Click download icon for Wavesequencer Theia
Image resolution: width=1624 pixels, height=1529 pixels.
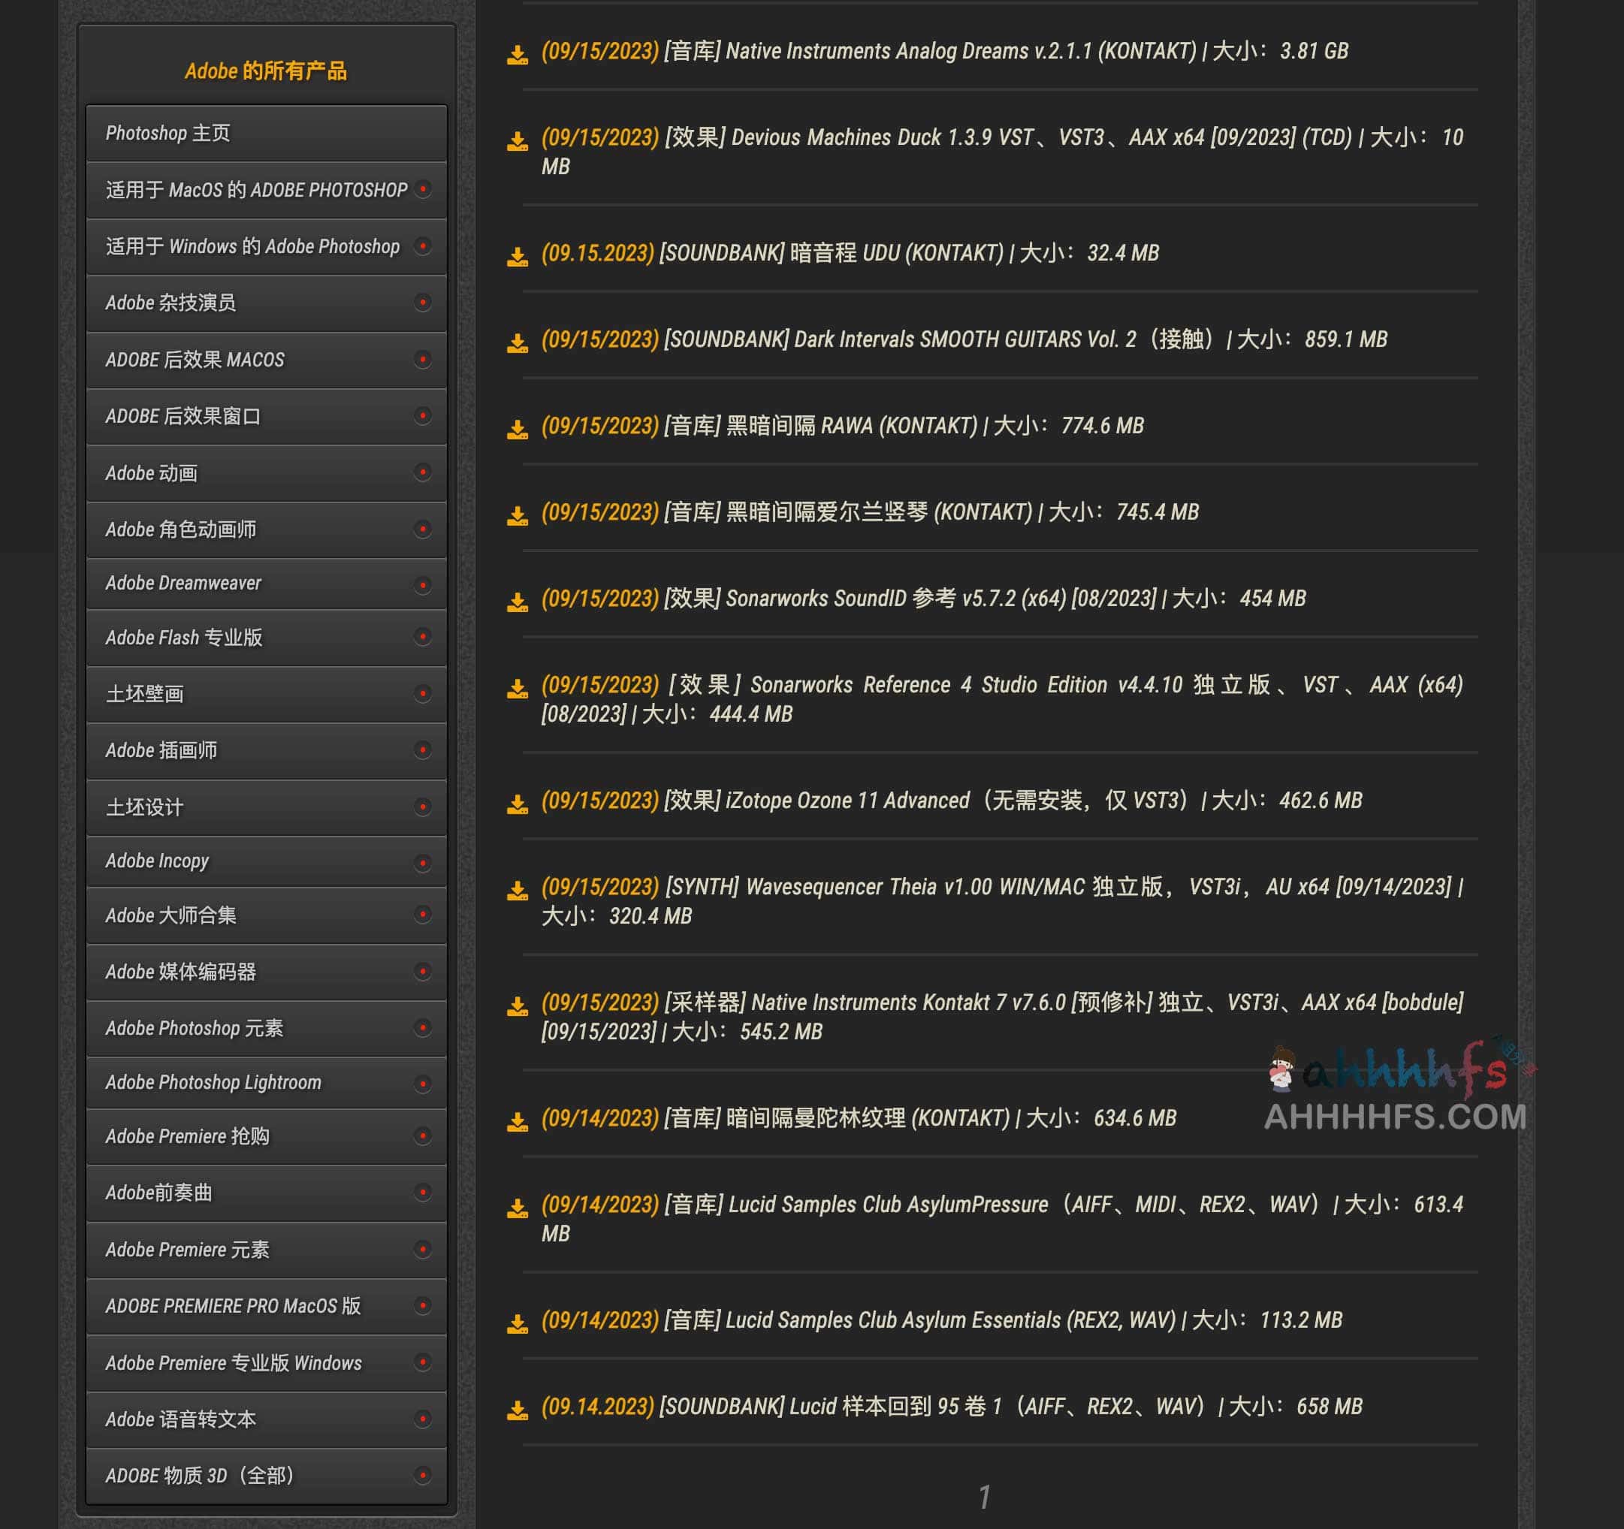coord(517,891)
